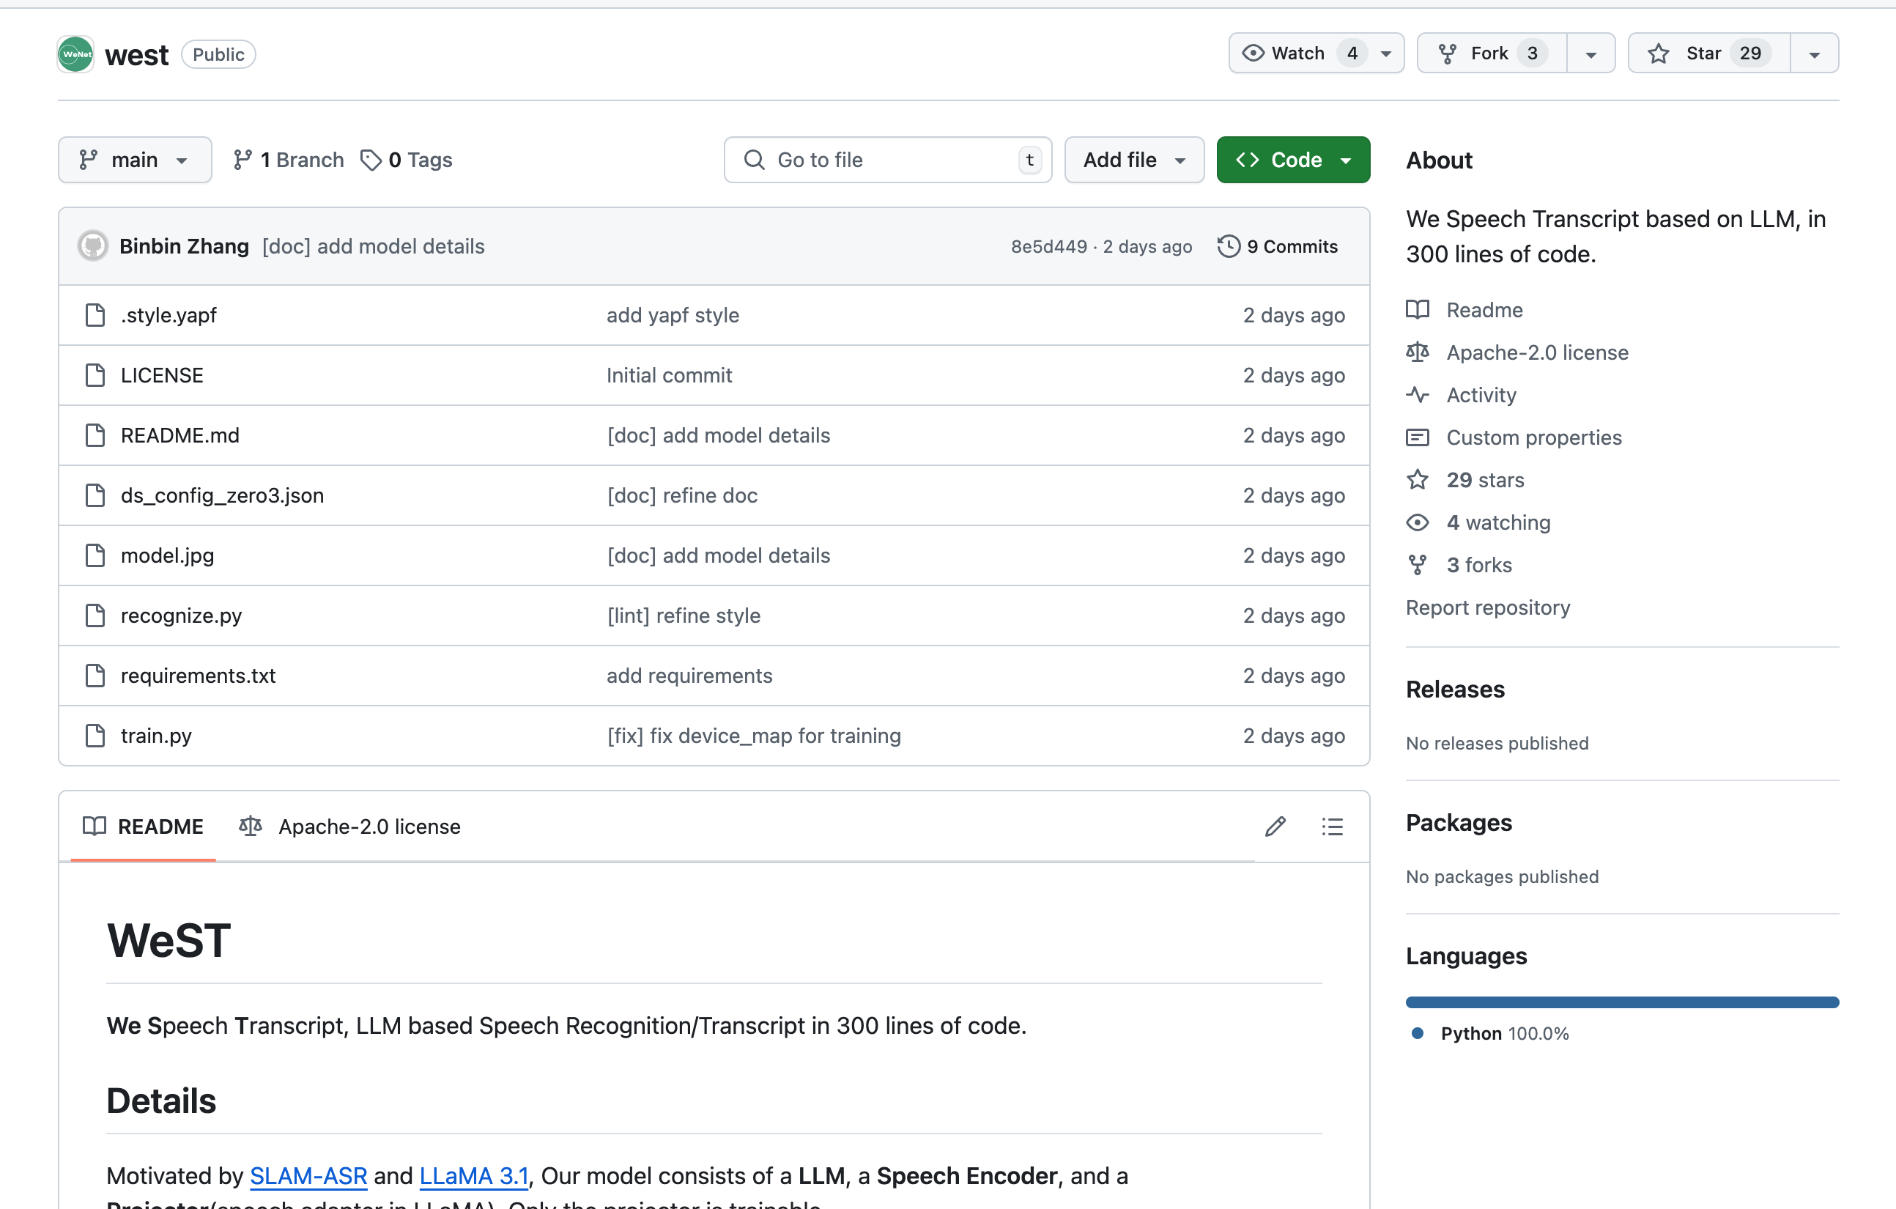Screen dimensions: 1896x1209
Task: Open '[fix] fix device_map for training' commit
Action: 754,736
